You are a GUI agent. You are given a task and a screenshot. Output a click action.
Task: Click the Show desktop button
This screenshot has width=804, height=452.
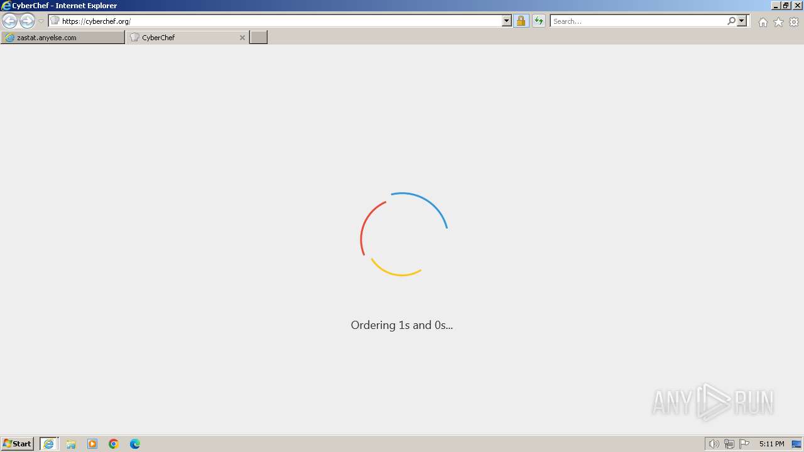point(796,444)
